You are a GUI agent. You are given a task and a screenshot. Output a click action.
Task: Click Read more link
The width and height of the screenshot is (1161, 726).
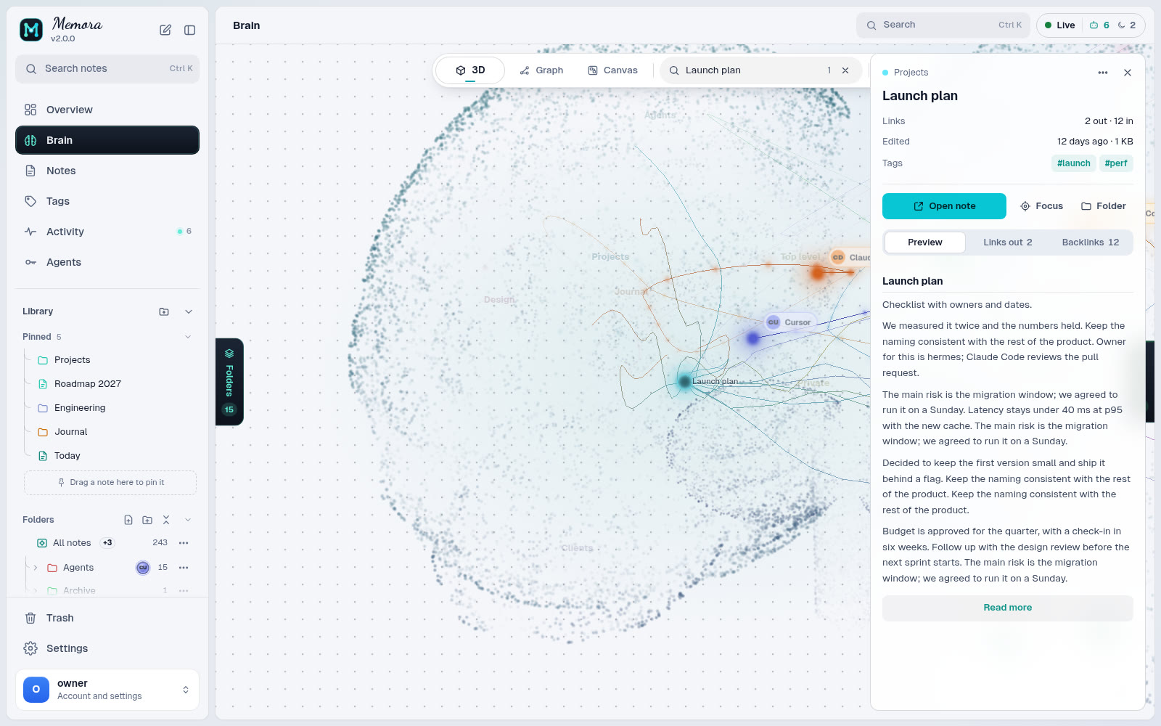click(1008, 608)
